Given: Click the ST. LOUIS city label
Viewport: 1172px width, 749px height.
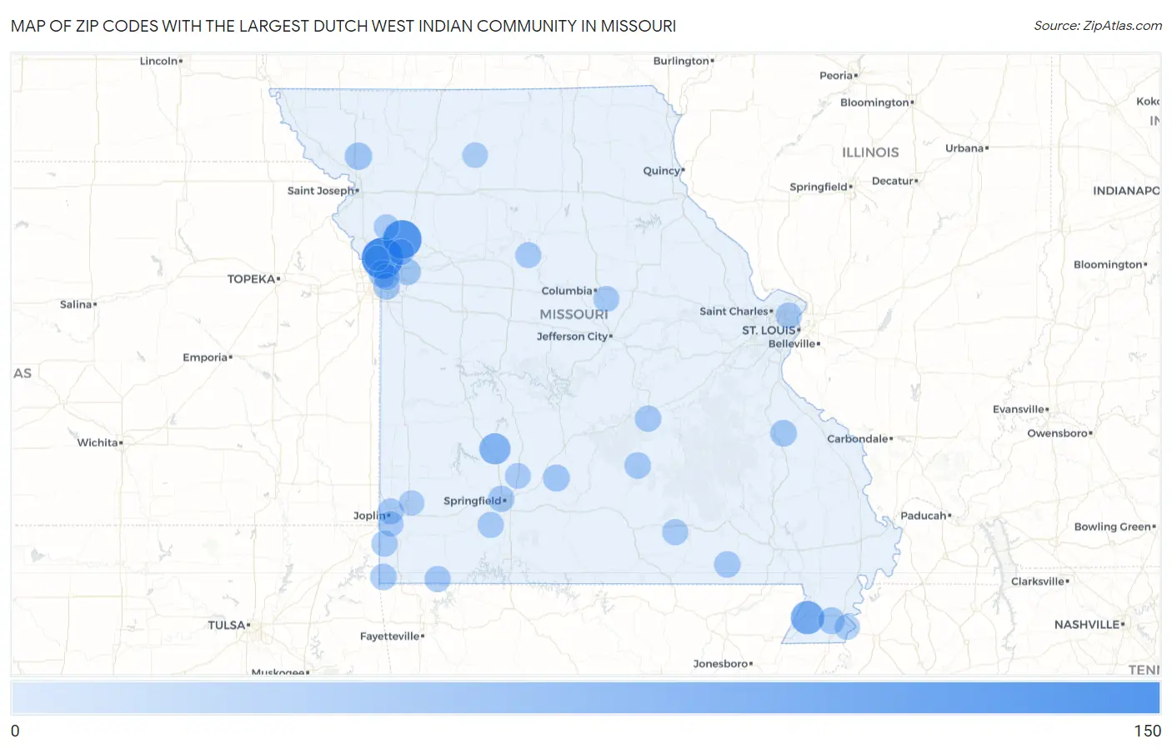Looking at the screenshot, I should pos(769,330).
